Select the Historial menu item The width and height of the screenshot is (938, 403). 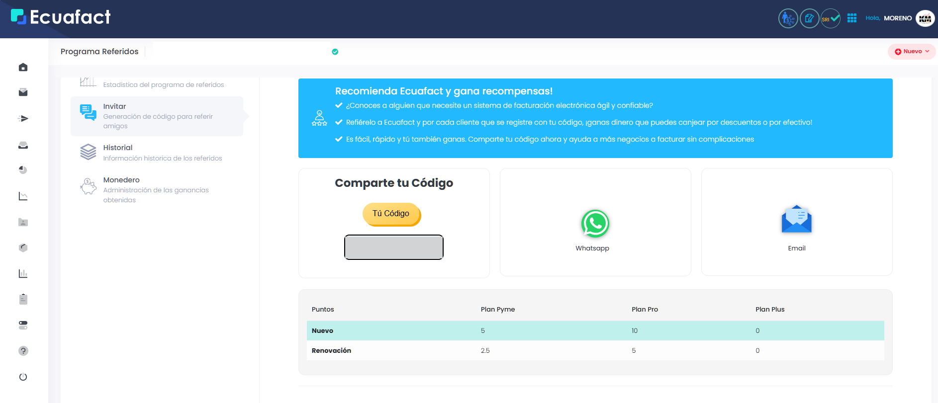(157, 153)
